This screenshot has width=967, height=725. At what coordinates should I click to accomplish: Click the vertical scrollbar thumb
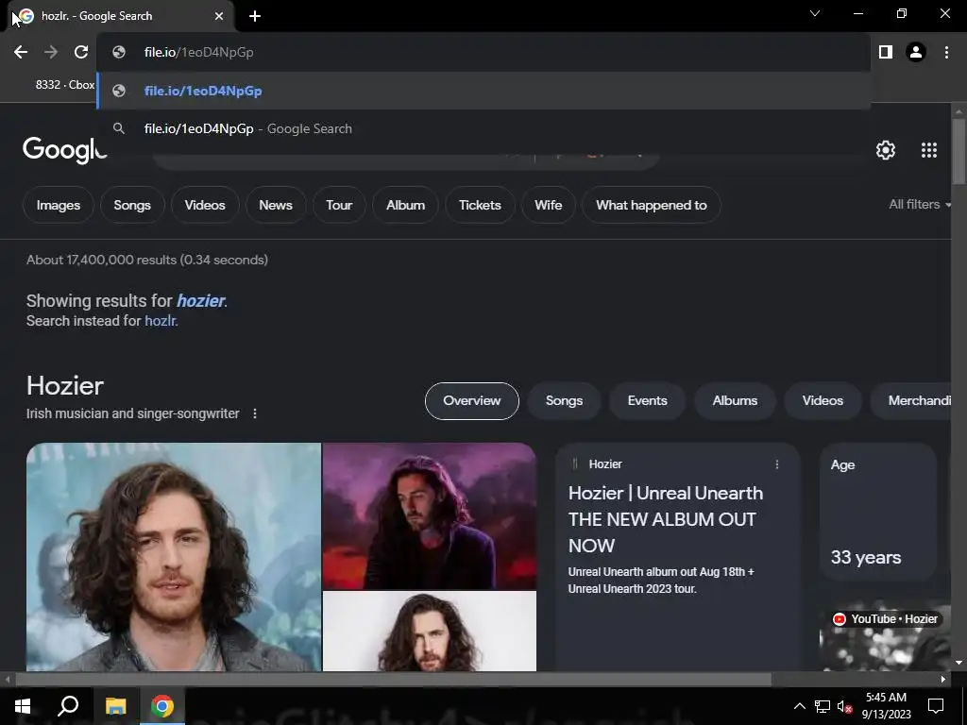959,151
